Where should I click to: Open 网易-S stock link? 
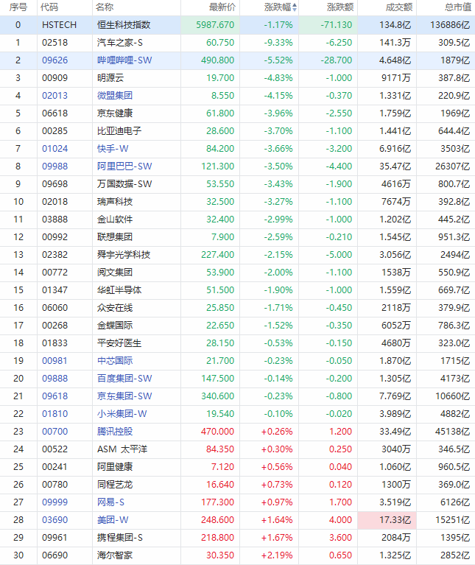tap(110, 502)
